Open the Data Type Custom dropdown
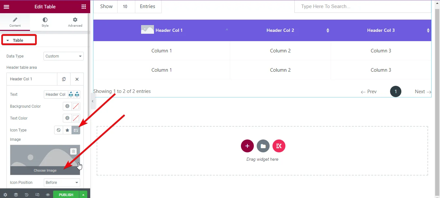This screenshot has width=440, height=198. tap(63, 56)
